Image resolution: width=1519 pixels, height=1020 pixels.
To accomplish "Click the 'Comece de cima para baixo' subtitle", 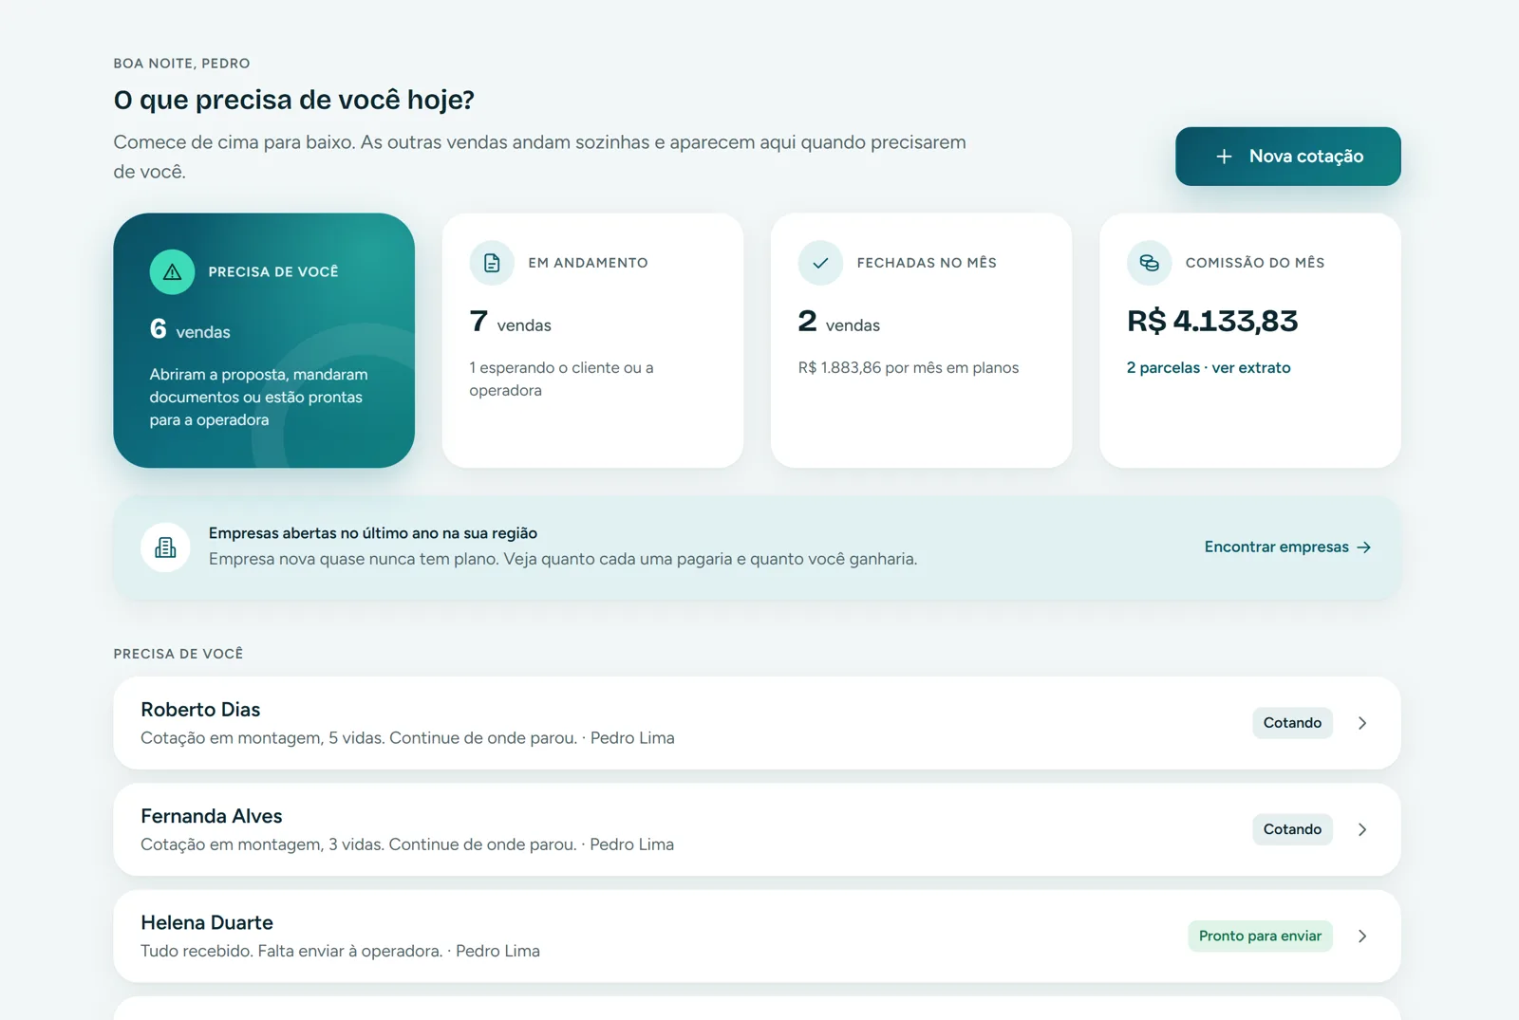I will (x=540, y=157).
